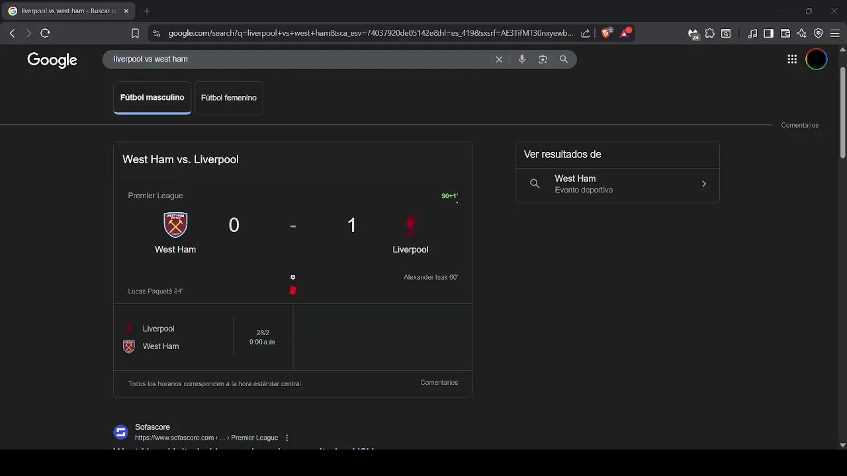Click the 90+1' match time
This screenshot has width=847, height=476.
[x=450, y=196]
